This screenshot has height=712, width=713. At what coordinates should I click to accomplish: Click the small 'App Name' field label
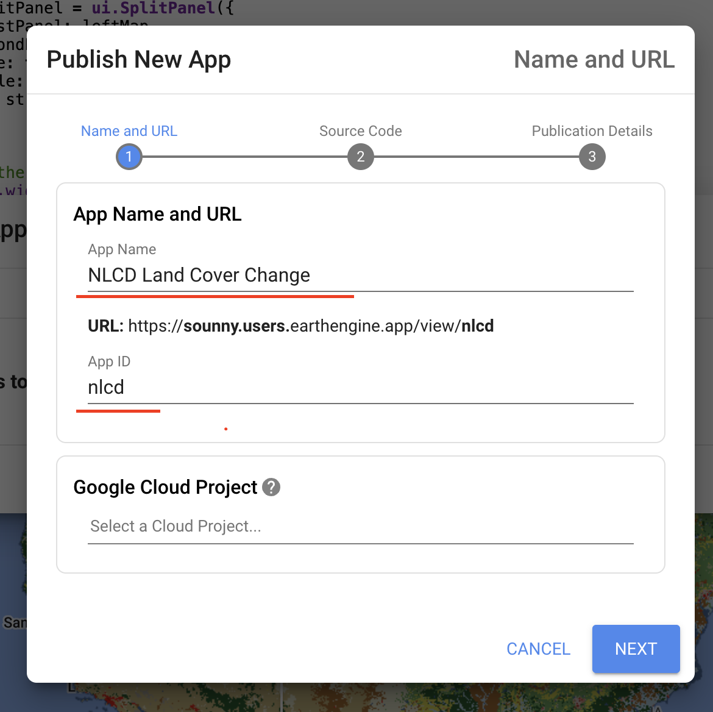point(122,249)
